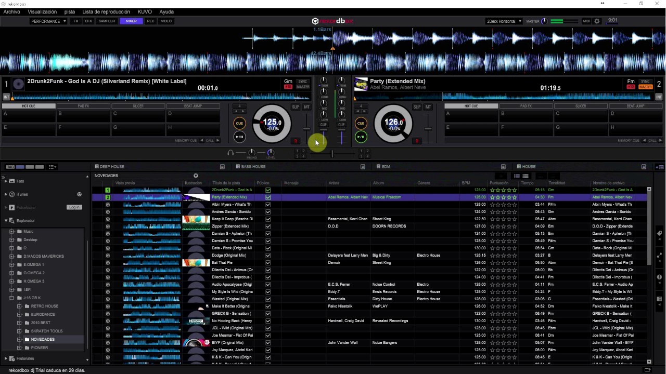Open the Visualización menu
The width and height of the screenshot is (666, 374).
[42, 11]
